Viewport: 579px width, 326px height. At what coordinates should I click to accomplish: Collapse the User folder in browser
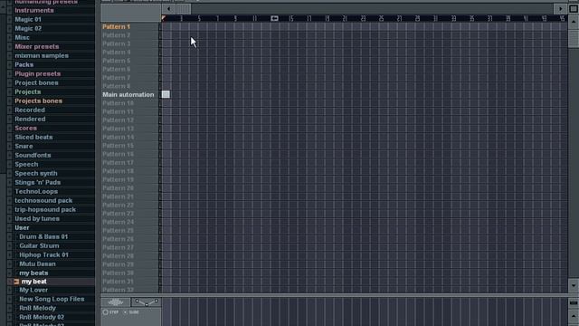pyautogui.click(x=22, y=227)
